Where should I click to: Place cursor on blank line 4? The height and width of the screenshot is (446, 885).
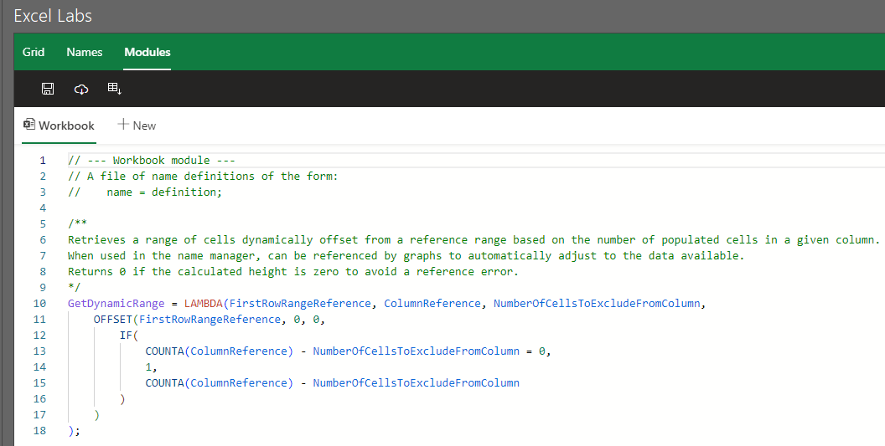click(x=251, y=208)
